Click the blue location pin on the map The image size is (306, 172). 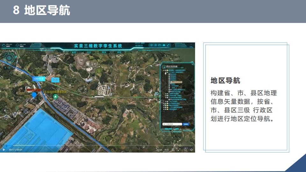pos(34,95)
